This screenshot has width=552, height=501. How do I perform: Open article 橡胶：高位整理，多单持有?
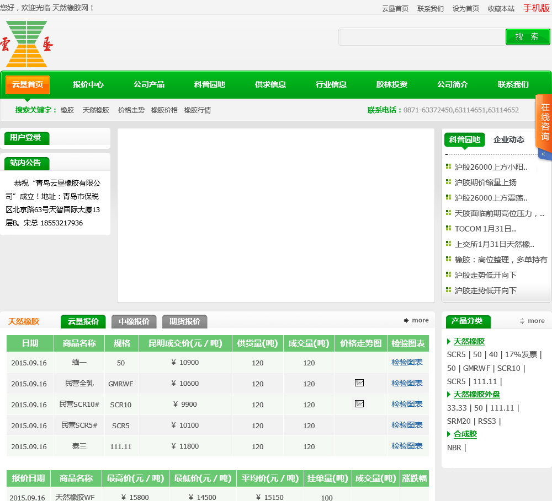click(x=501, y=260)
